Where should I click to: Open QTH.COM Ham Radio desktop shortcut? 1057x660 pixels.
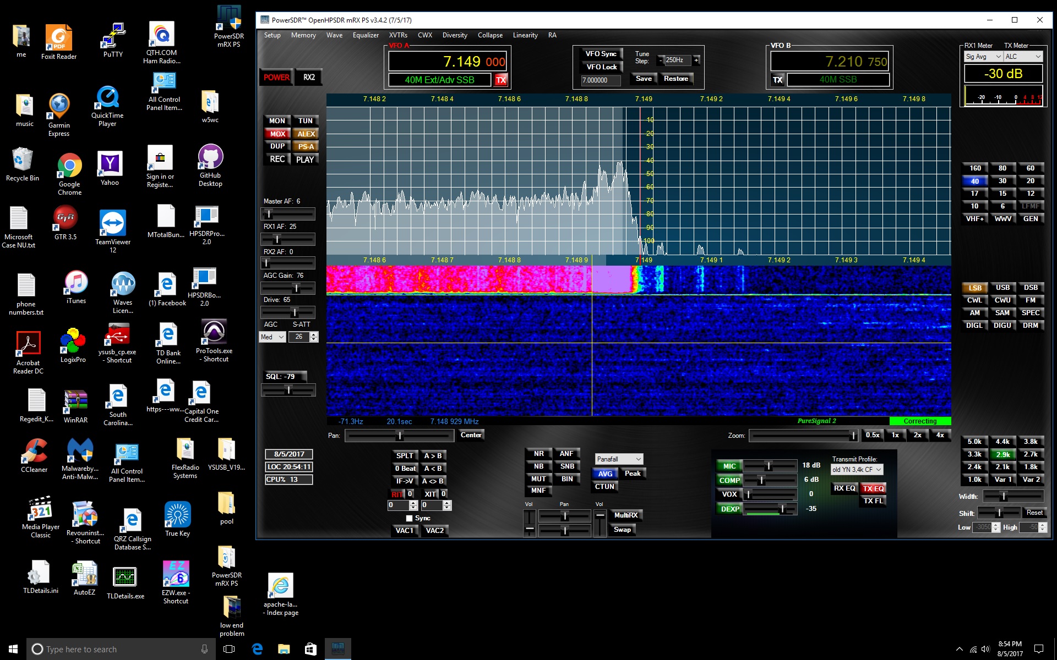click(161, 43)
